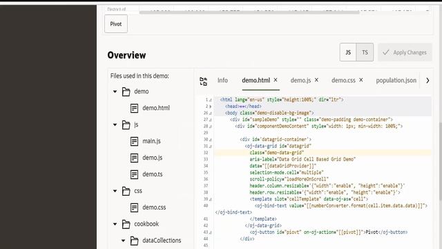Click the main.js file icon
The width and height of the screenshot is (442, 249).
pyautogui.click(x=134, y=141)
